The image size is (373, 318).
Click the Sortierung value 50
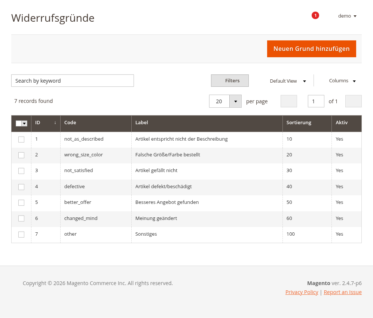click(289, 202)
